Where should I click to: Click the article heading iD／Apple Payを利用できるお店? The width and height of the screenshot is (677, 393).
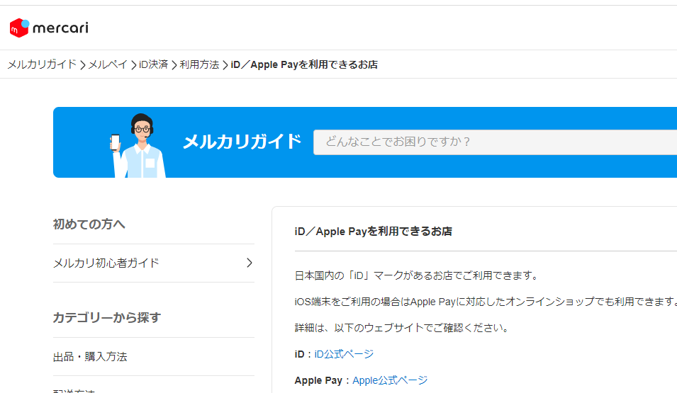click(x=373, y=232)
